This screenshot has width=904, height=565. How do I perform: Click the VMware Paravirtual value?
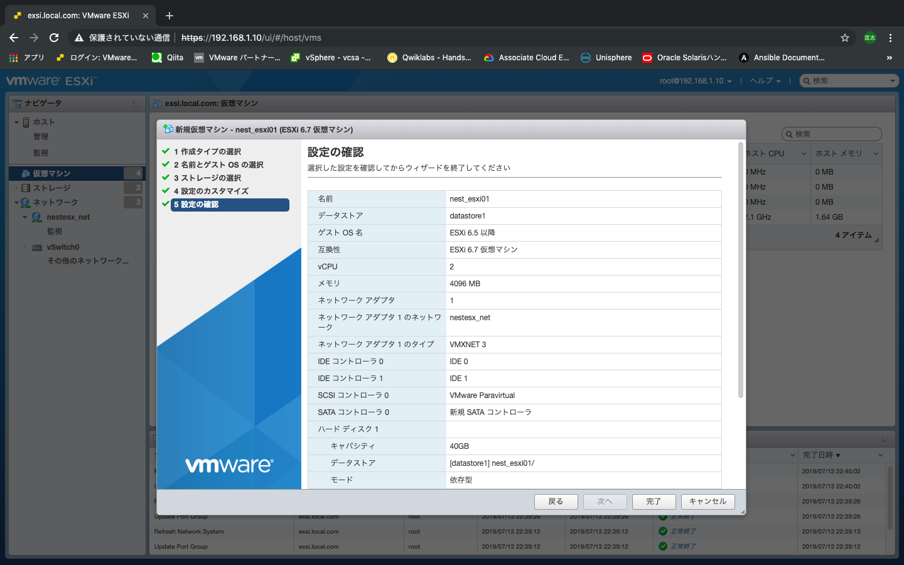[x=482, y=395]
